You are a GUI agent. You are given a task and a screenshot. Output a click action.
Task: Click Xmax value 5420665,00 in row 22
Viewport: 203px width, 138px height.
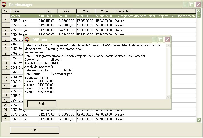[x=67, y=115]
